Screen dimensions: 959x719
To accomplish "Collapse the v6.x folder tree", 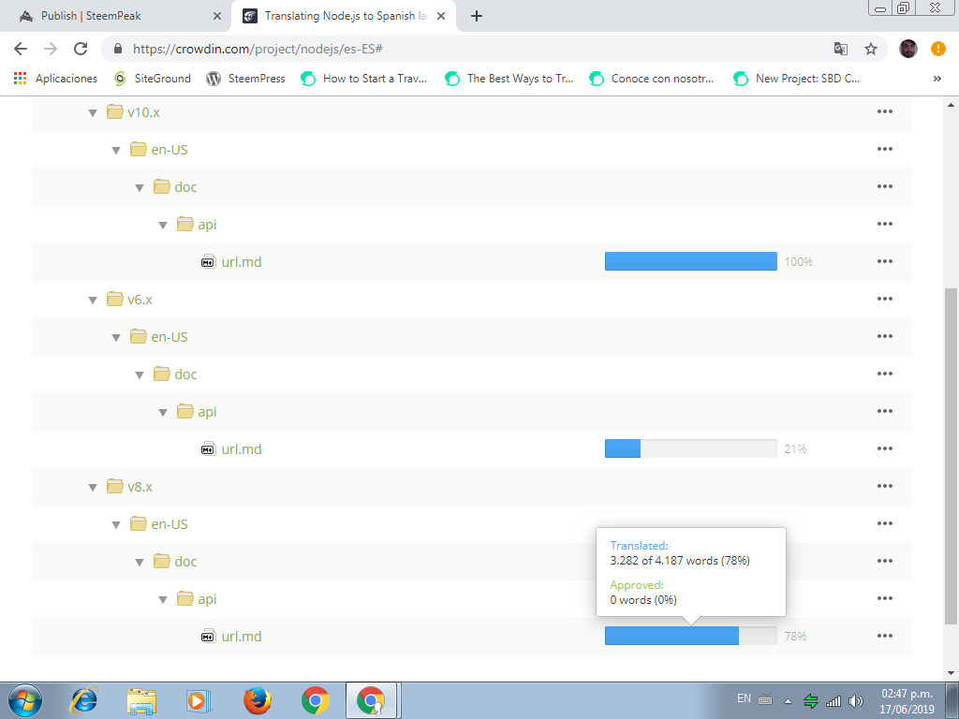I will (93, 300).
